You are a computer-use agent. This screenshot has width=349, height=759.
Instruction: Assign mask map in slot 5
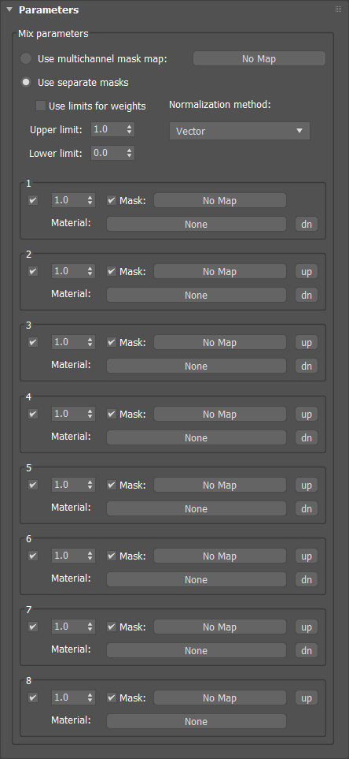(x=219, y=485)
